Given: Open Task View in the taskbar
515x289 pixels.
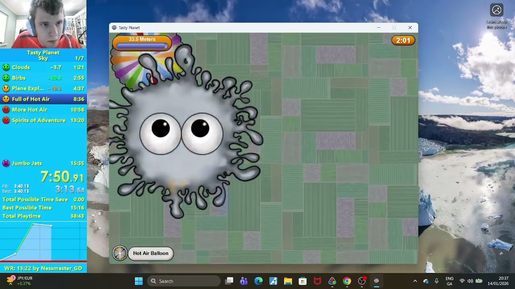Looking at the screenshot, I should pos(229,281).
